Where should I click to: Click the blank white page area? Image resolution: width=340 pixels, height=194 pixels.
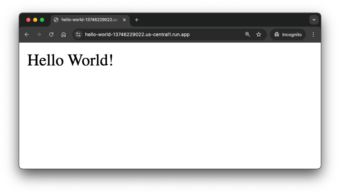coord(171,119)
